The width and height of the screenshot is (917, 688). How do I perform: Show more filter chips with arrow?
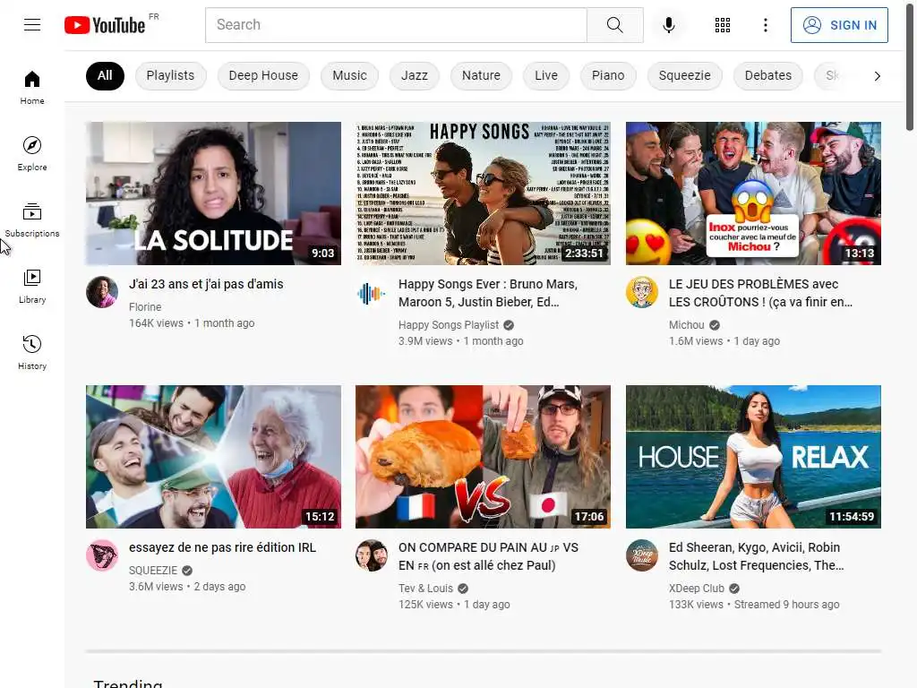(x=877, y=76)
